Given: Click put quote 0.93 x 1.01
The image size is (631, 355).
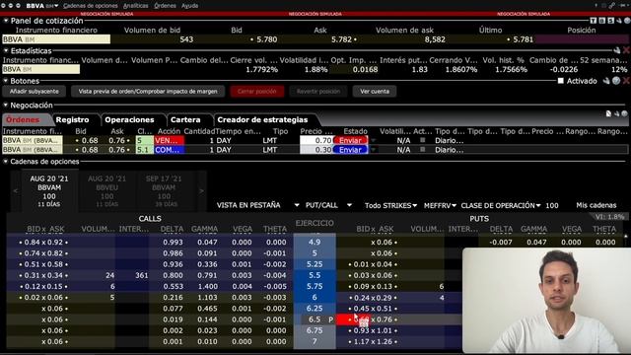Looking at the screenshot, I should tap(373, 330).
